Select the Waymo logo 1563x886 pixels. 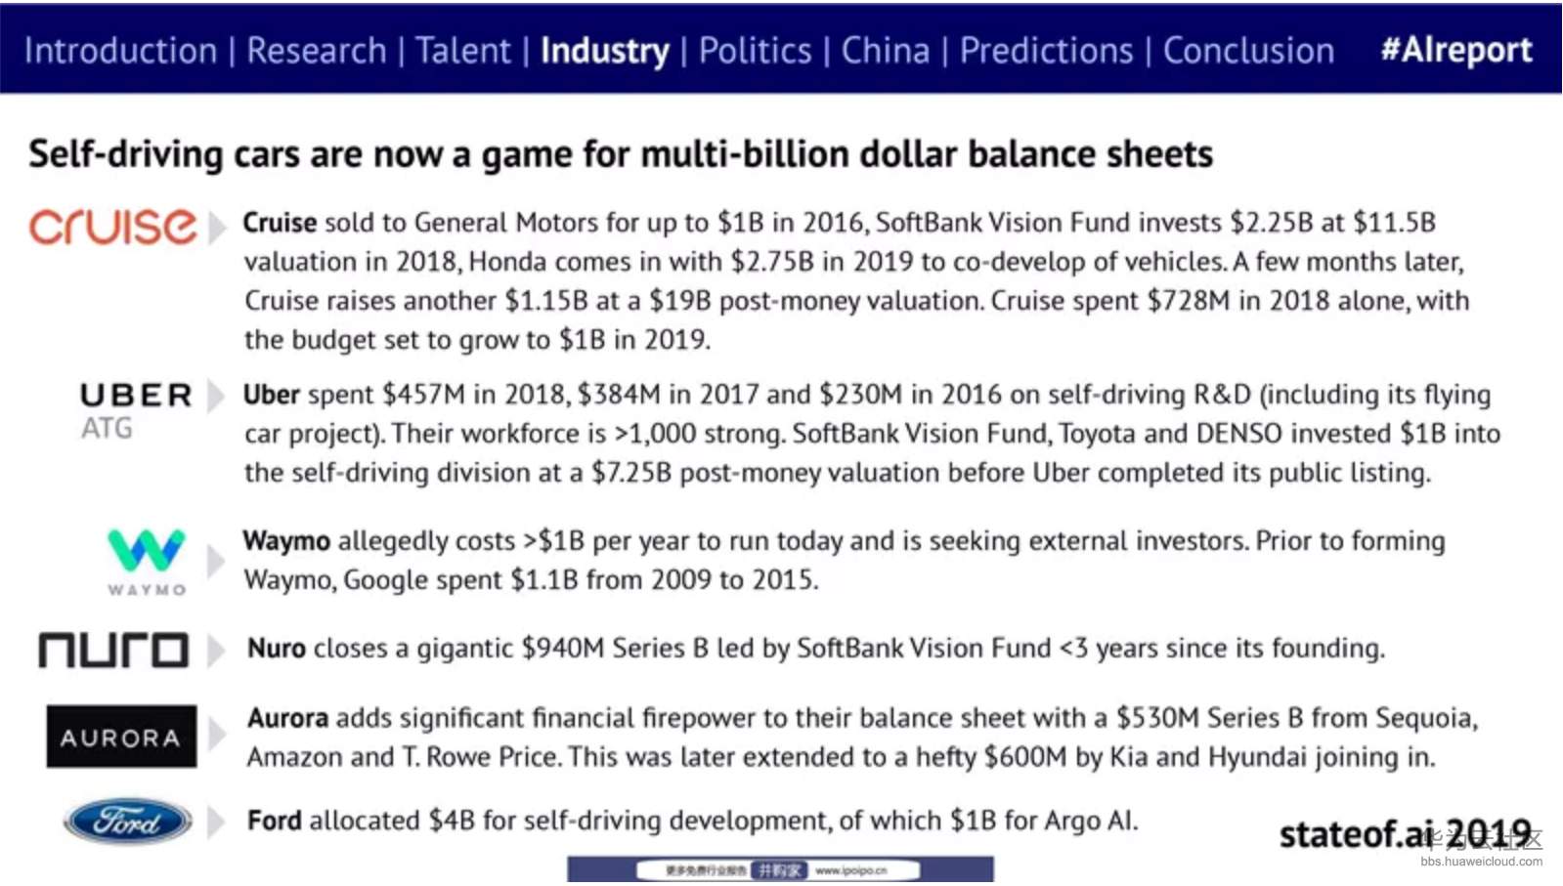(146, 561)
